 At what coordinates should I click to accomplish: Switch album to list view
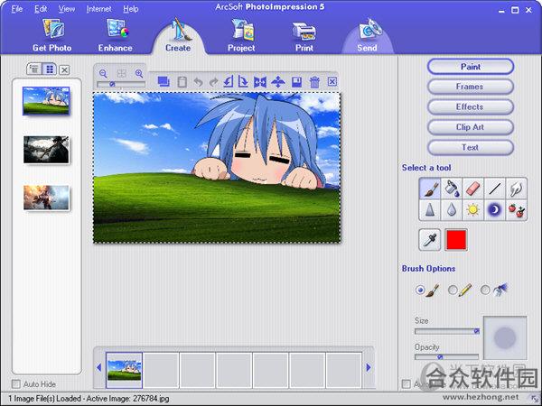click(x=34, y=69)
